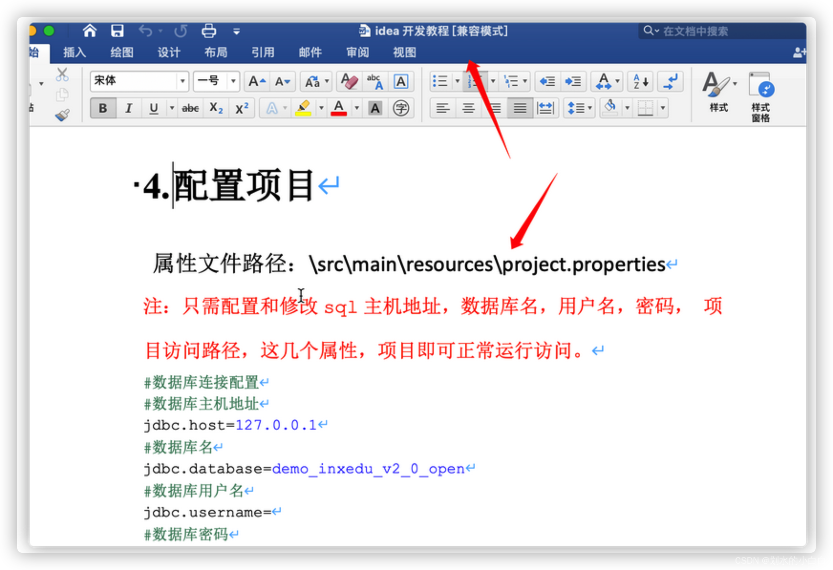Apply yellow text highlight color
The width and height of the screenshot is (833, 570).
pos(303,108)
